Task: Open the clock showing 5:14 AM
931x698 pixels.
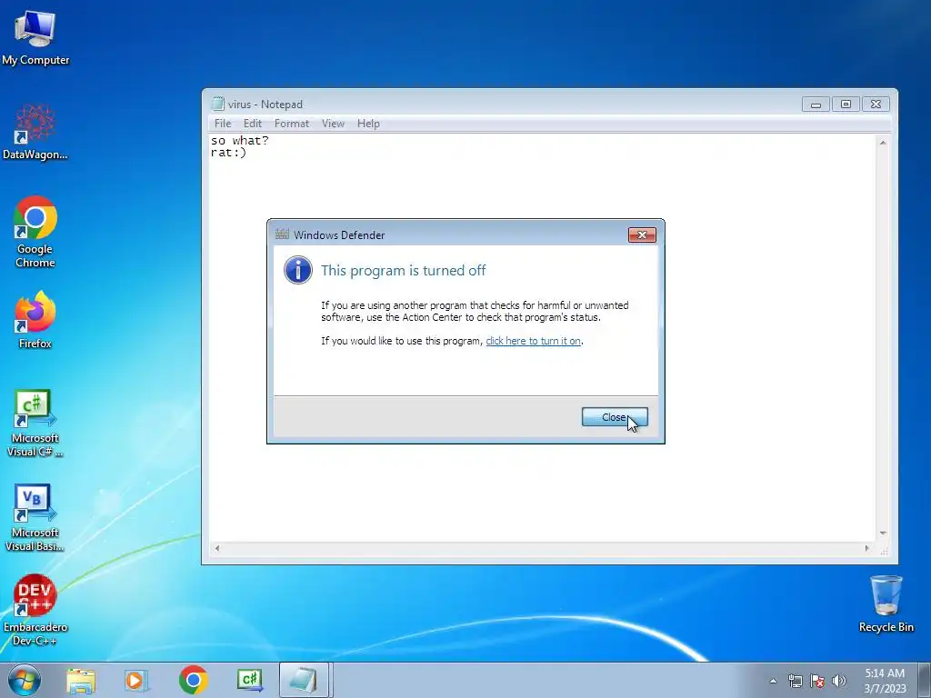Action: [x=885, y=680]
